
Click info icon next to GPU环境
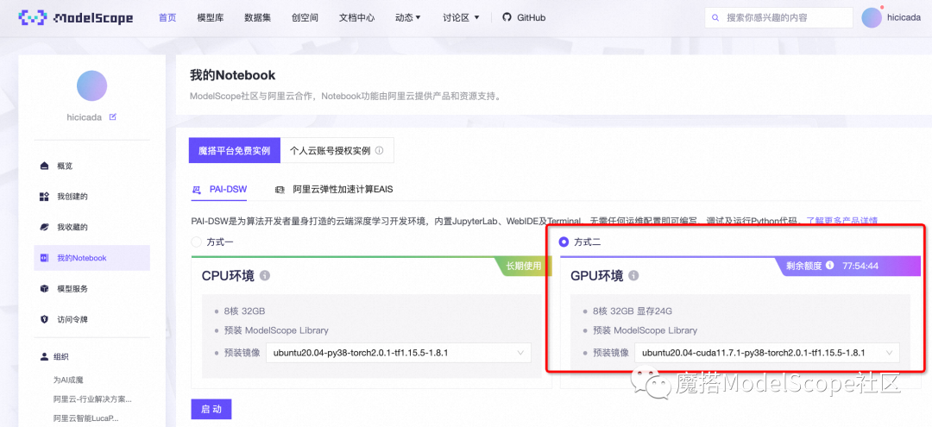coord(633,276)
